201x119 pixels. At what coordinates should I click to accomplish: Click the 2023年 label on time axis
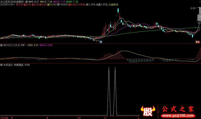click(x=4, y=117)
